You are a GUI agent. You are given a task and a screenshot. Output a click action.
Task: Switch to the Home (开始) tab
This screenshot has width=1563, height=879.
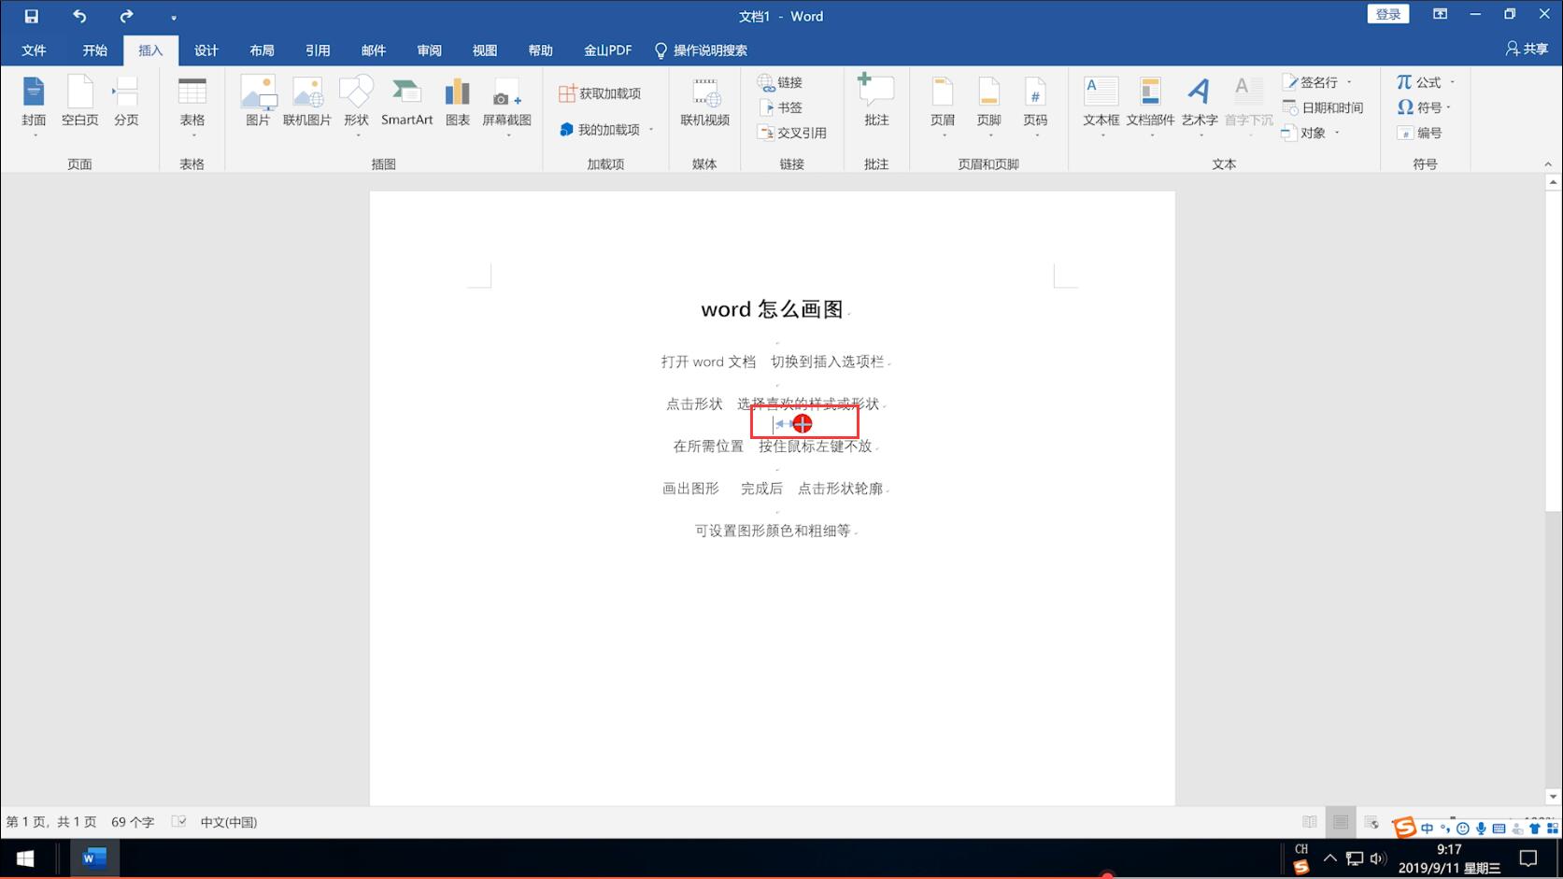[x=94, y=50]
